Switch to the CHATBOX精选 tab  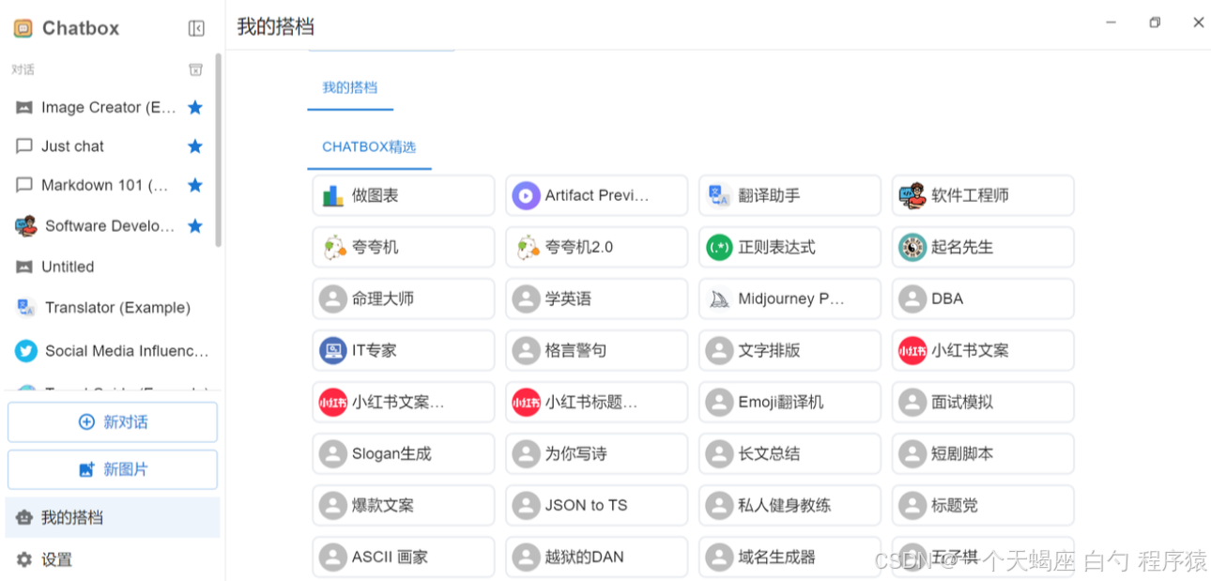(x=369, y=146)
